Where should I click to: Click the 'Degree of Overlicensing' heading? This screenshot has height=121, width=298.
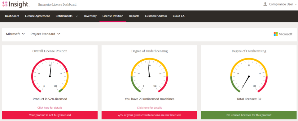pos(249,51)
